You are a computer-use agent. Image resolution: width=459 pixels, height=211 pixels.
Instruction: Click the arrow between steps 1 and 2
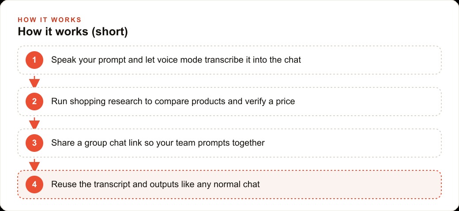point(34,81)
